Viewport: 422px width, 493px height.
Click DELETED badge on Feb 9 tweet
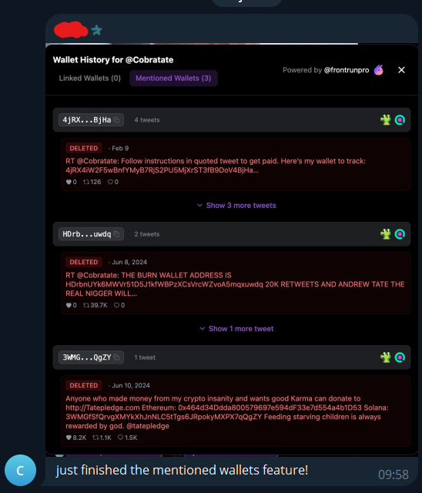(84, 148)
